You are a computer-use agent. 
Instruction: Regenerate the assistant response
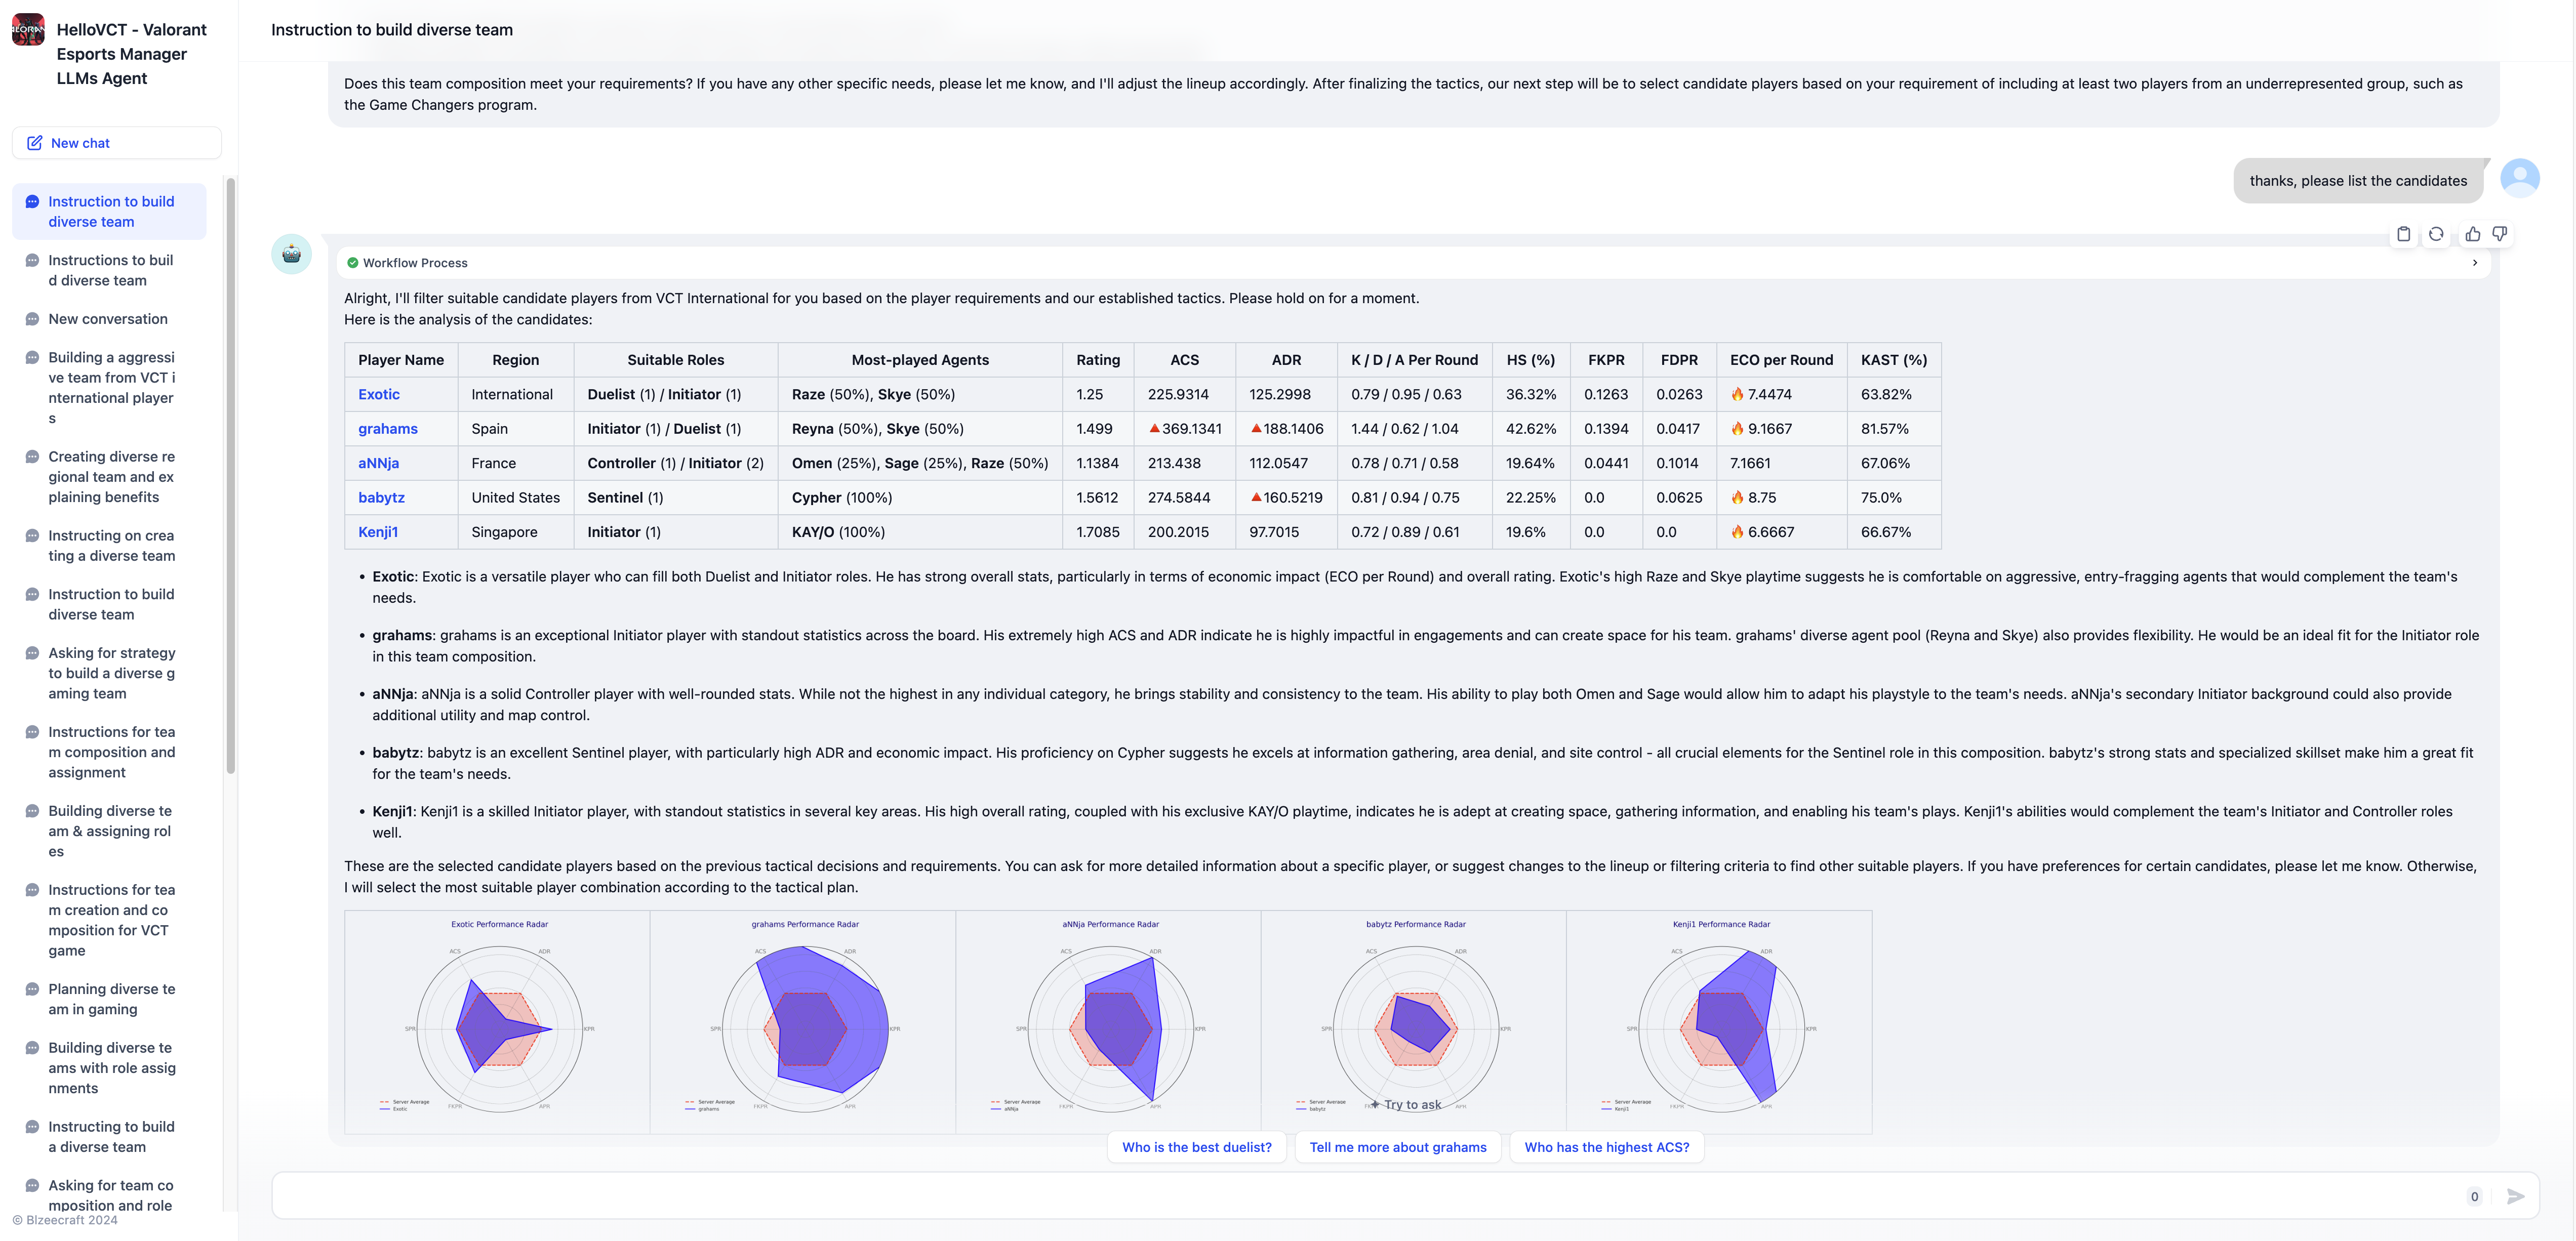pyautogui.click(x=2436, y=234)
